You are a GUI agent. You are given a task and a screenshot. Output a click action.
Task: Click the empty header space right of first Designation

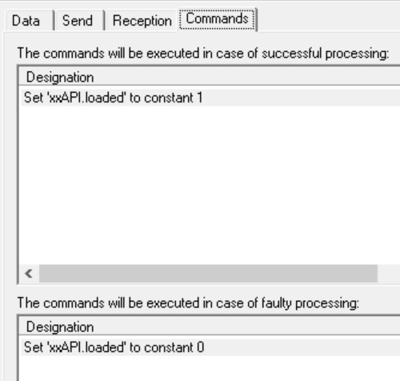click(x=247, y=78)
